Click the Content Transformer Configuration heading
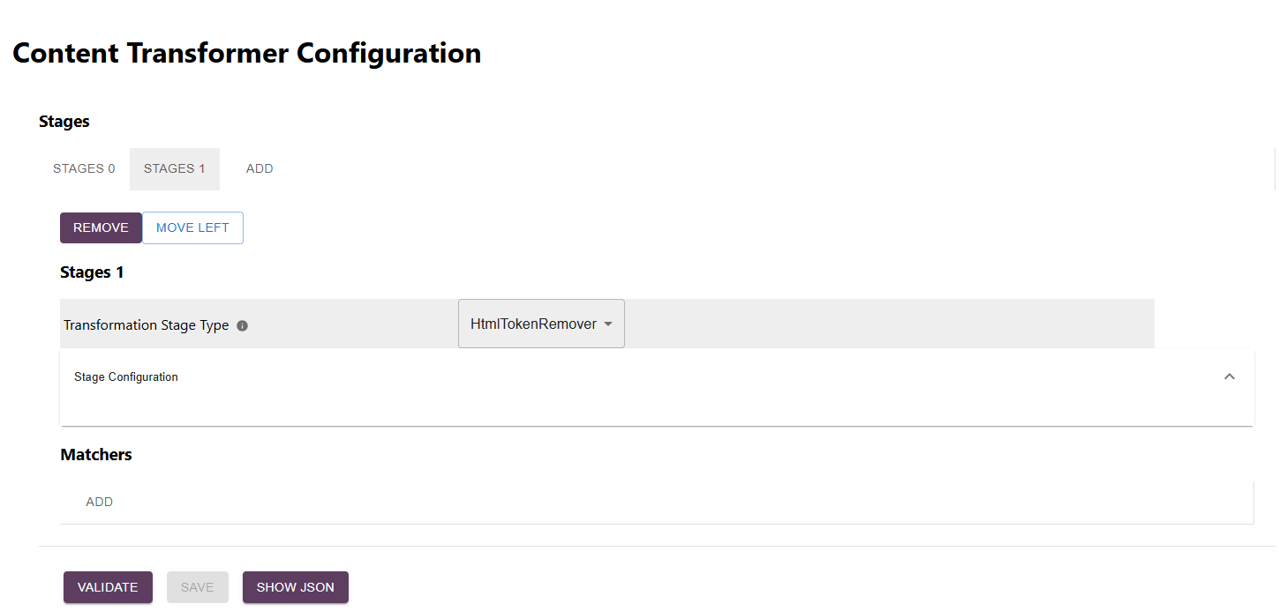1279x611 pixels. click(x=247, y=53)
